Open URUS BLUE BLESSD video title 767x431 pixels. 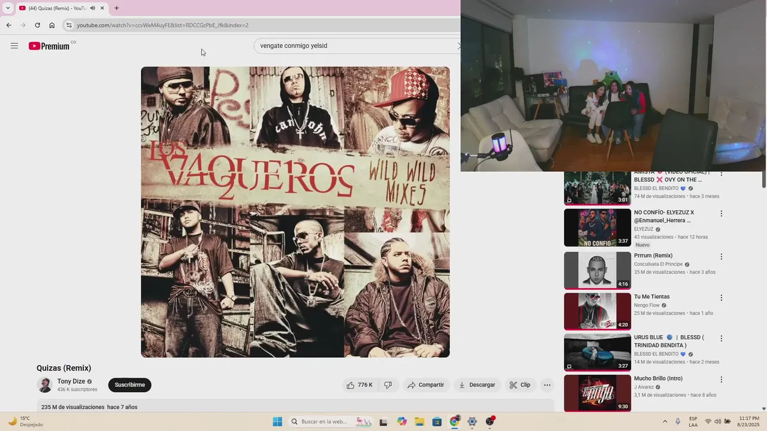click(669, 341)
